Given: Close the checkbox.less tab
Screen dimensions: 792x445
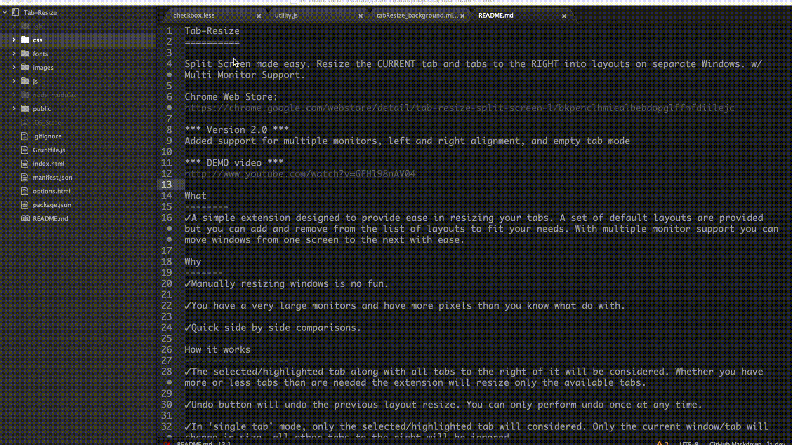Looking at the screenshot, I should click(x=259, y=16).
